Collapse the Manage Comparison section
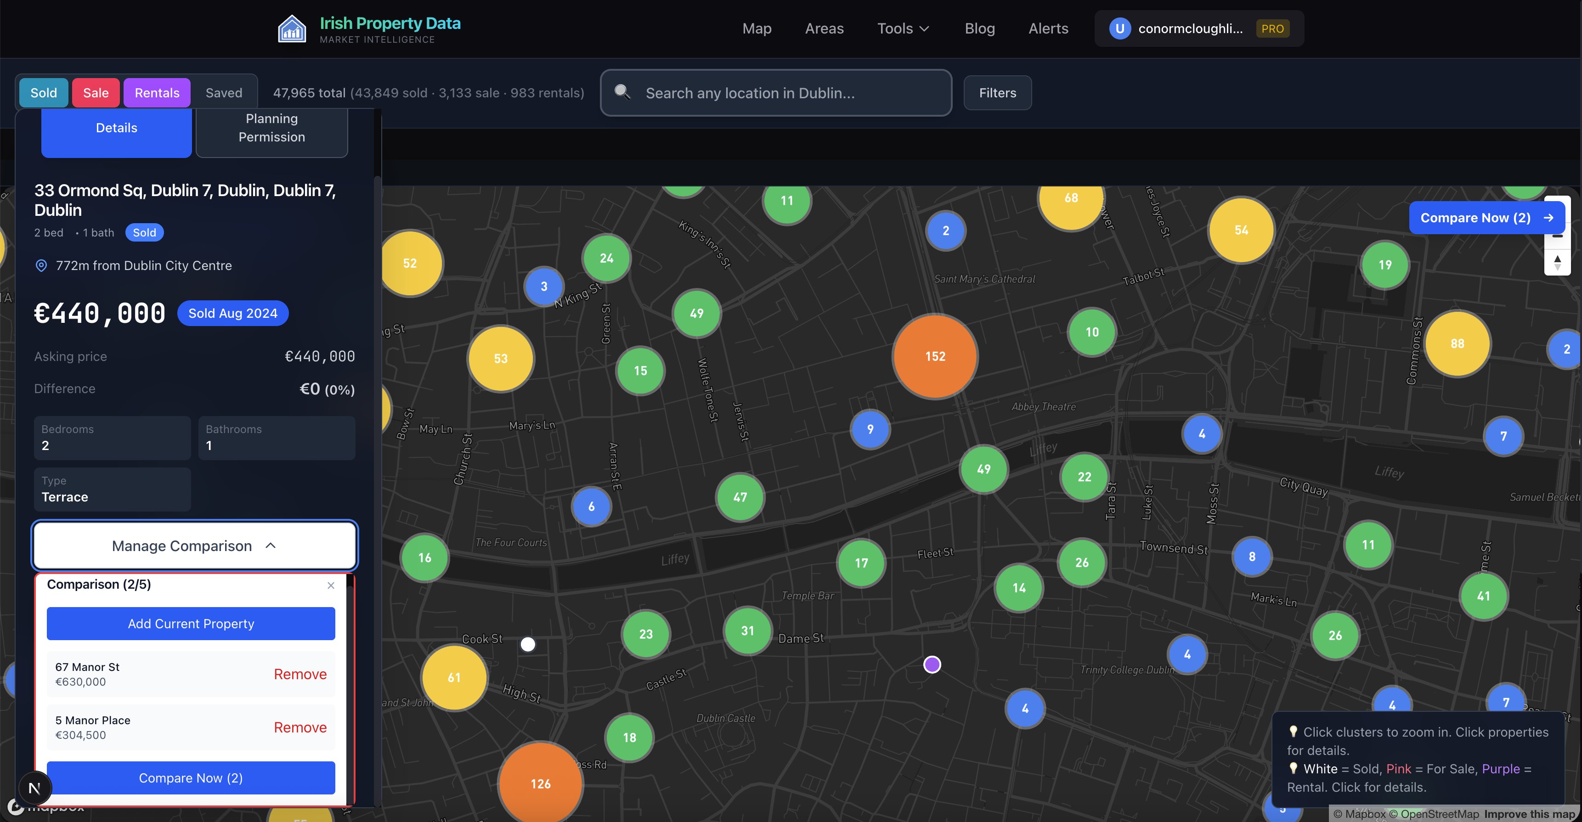The width and height of the screenshot is (1582, 822). coord(195,546)
